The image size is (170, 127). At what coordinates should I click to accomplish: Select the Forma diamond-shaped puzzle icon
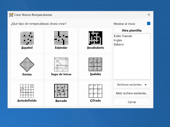[27, 64]
